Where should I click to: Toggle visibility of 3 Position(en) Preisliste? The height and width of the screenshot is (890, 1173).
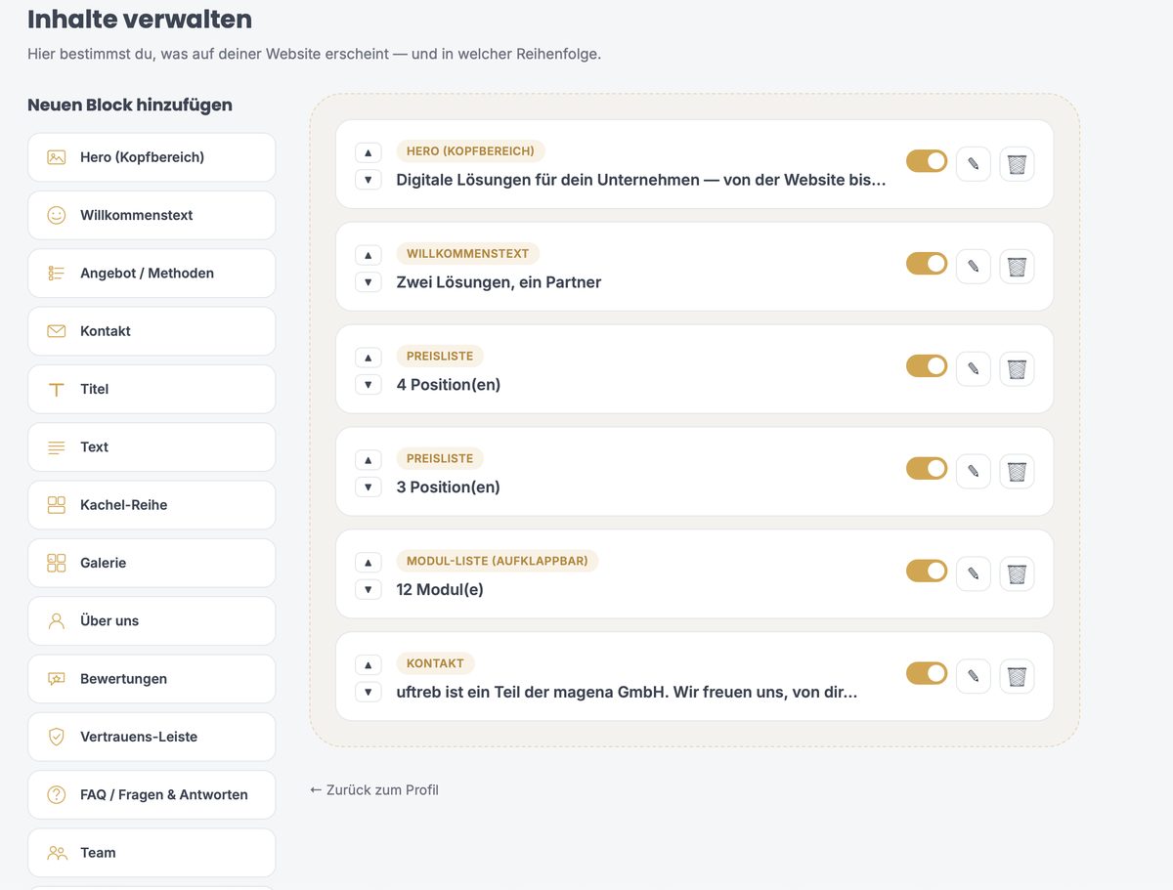(927, 469)
